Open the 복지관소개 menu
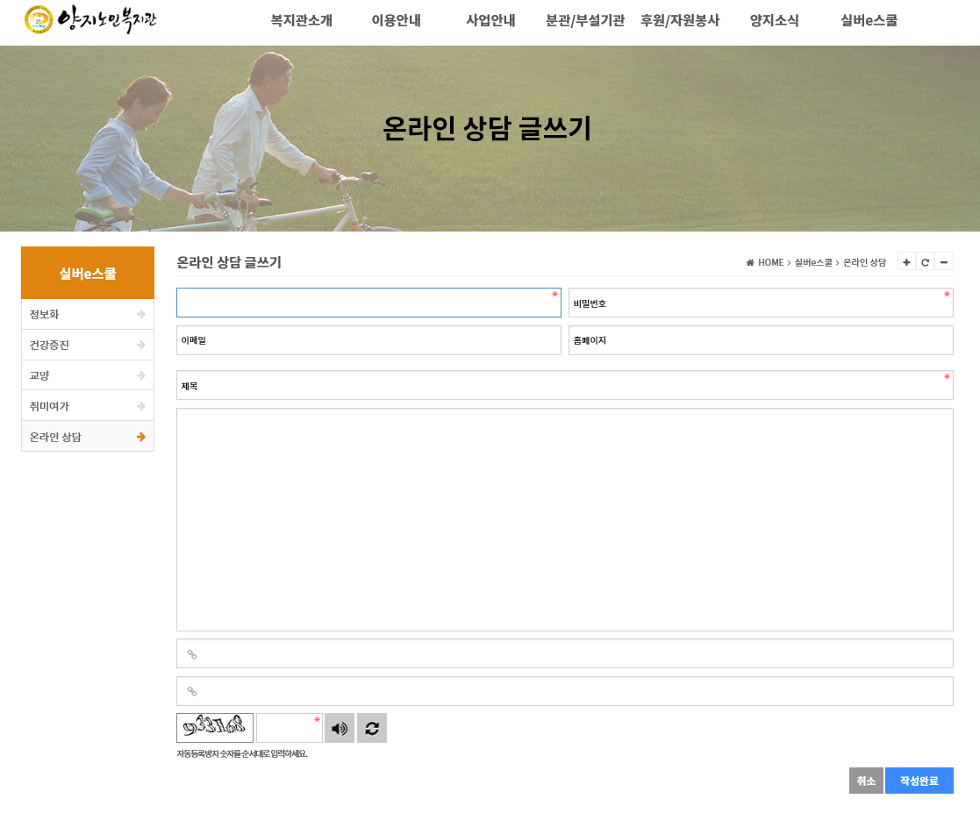 point(301,21)
